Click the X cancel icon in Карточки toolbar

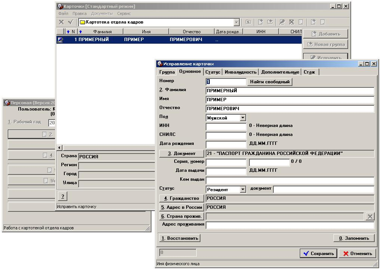coord(61,22)
